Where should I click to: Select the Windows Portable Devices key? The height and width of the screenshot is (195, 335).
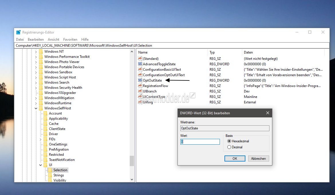pos(64,67)
